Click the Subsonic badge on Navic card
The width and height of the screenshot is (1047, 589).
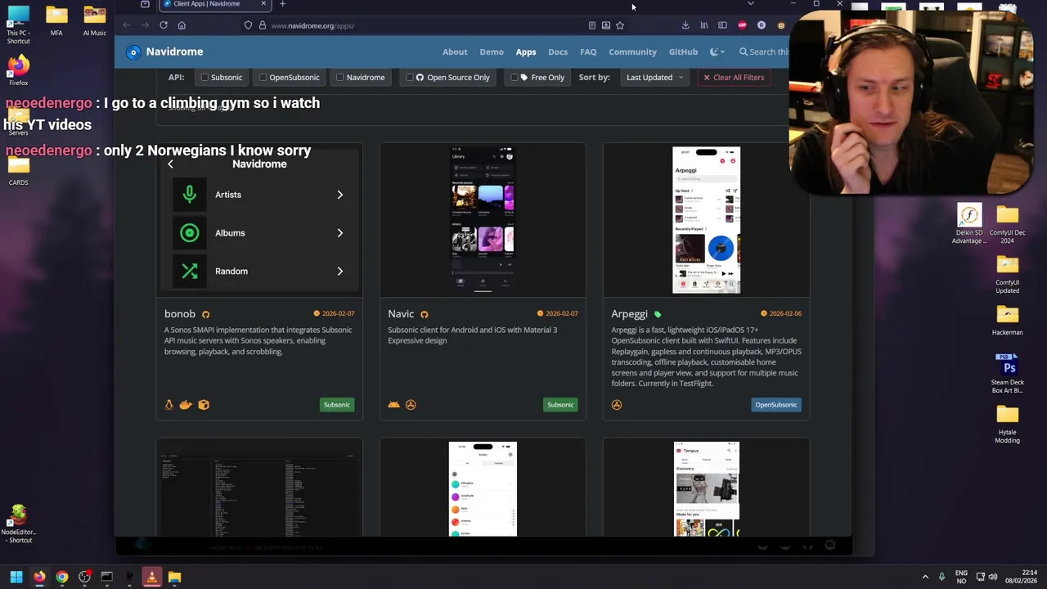pyautogui.click(x=560, y=405)
